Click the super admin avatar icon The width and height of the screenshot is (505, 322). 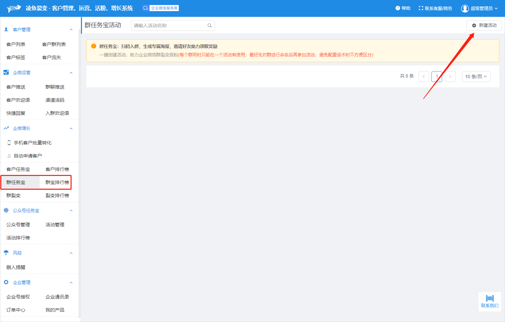click(x=465, y=8)
